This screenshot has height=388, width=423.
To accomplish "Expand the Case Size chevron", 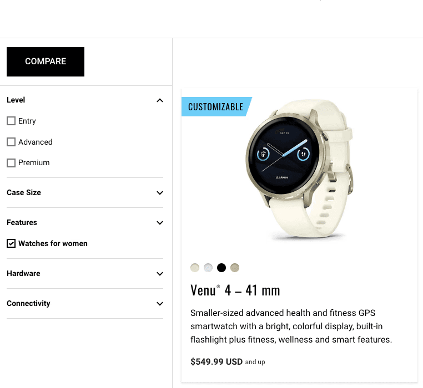I will tap(160, 193).
